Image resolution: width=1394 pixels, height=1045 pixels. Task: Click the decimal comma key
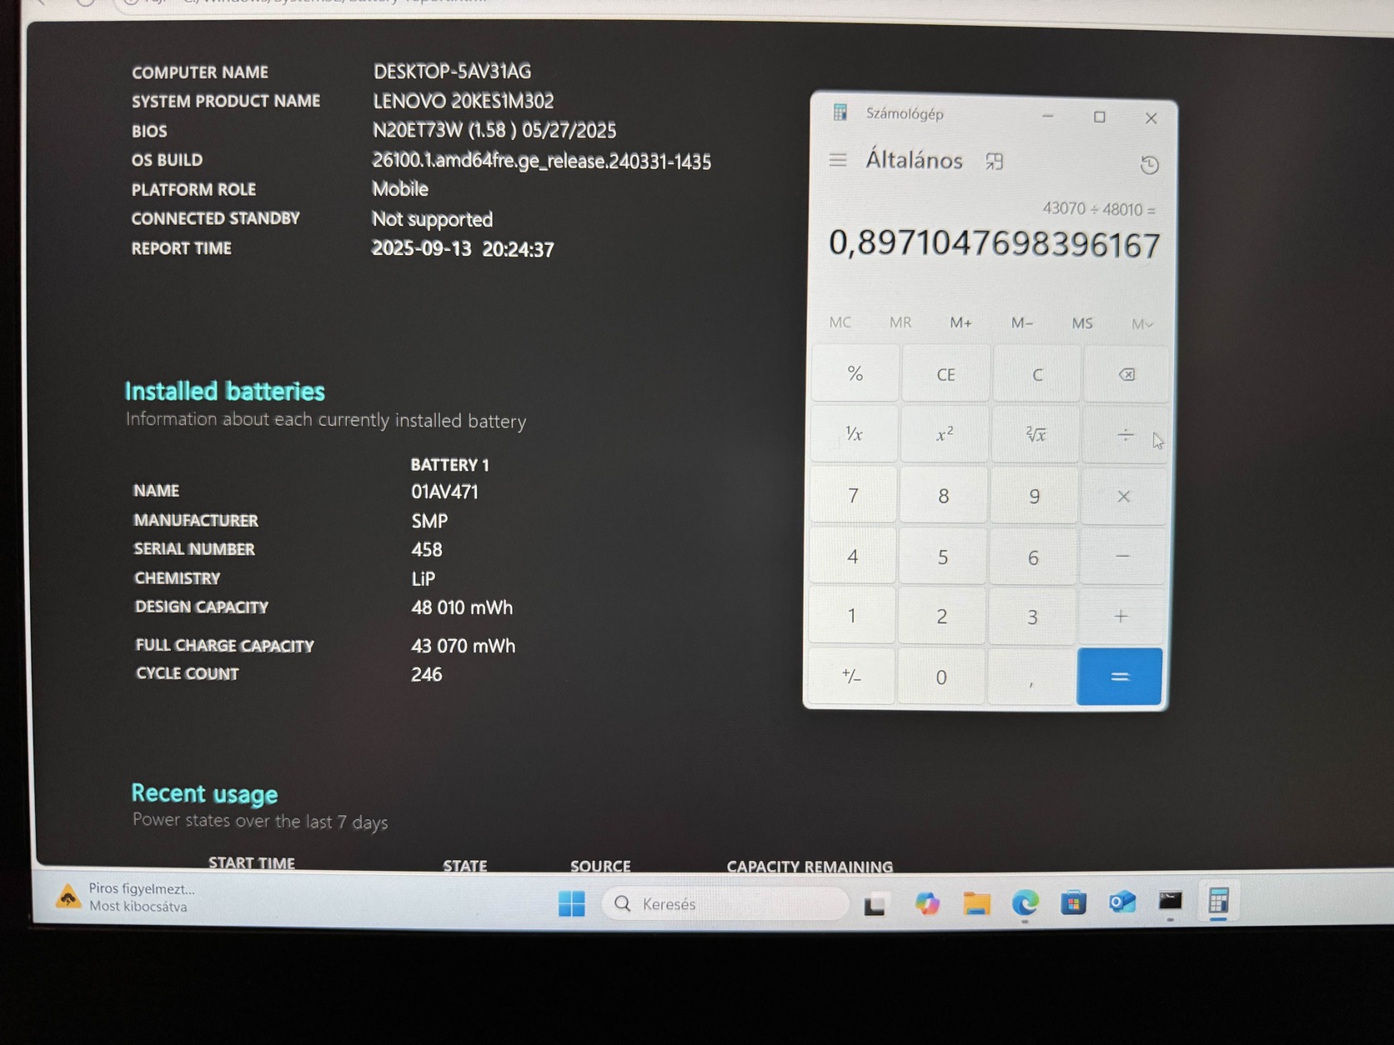tap(1031, 677)
